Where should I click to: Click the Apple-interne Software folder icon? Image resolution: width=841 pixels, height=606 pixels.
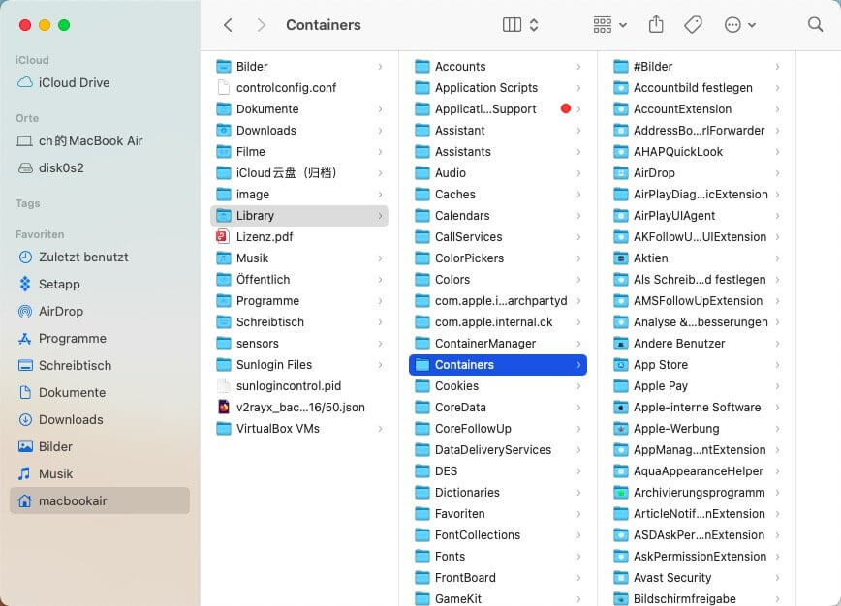point(620,408)
